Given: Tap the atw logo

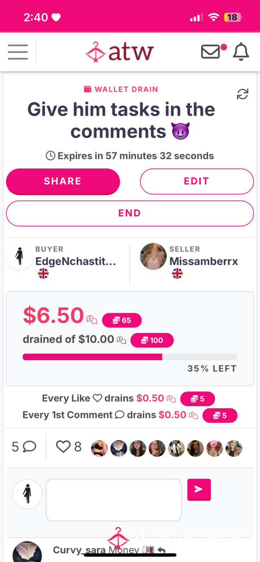Looking at the screenshot, I should pos(120,52).
